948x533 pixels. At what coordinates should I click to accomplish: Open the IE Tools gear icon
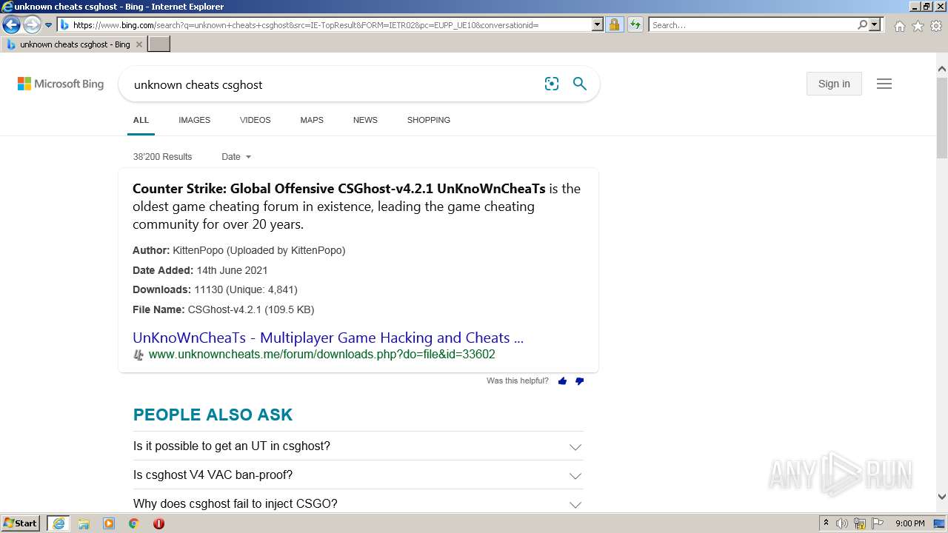click(936, 26)
